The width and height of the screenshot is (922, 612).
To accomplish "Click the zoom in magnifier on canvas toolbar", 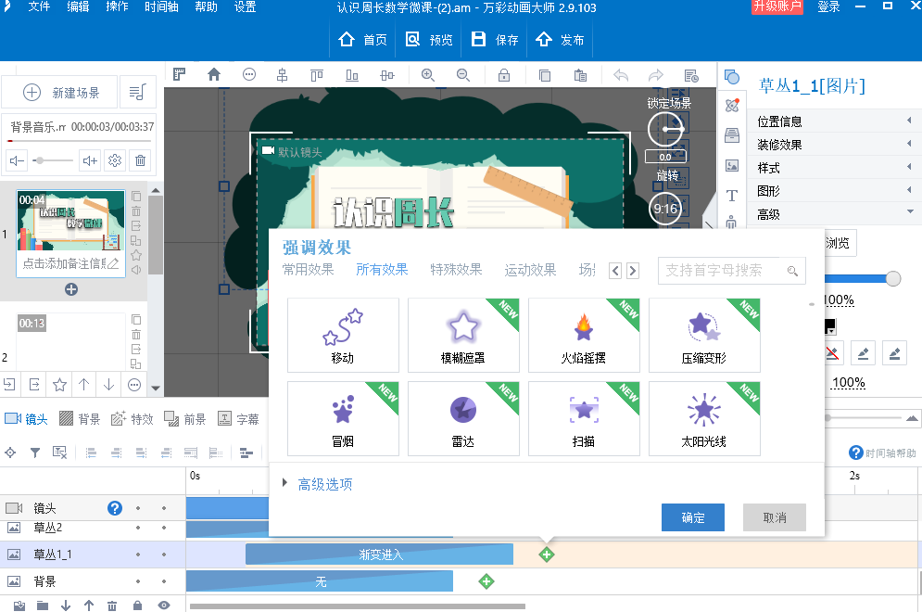I will point(427,75).
